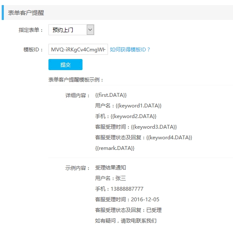This screenshot has width=233, height=234.
Task: Click the 表单客户提醒 section header
Action: 26,13
